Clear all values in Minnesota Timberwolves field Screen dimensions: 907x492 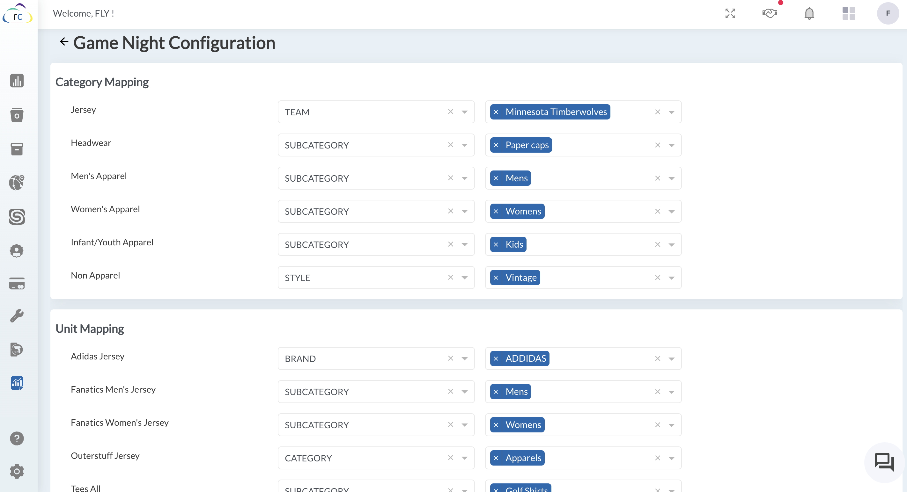pyautogui.click(x=657, y=112)
